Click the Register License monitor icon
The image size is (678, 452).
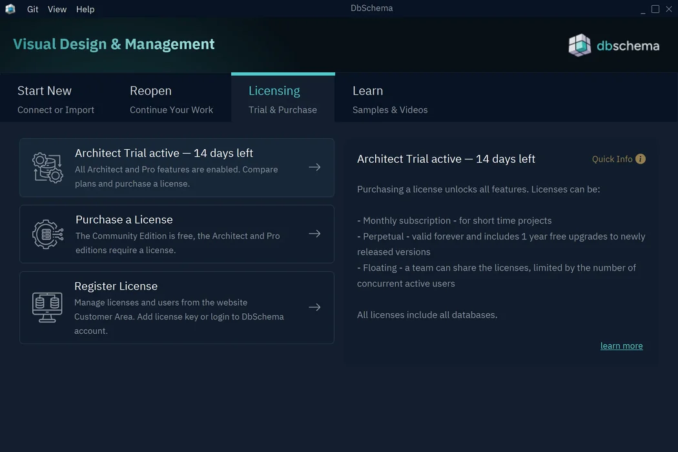point(47,307)
